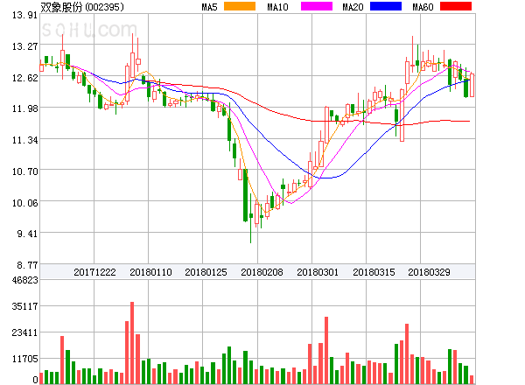Click the last red candlestick on the chart
Image resolution: width=525 pixels, height=385 pixels.
(472, 86)
